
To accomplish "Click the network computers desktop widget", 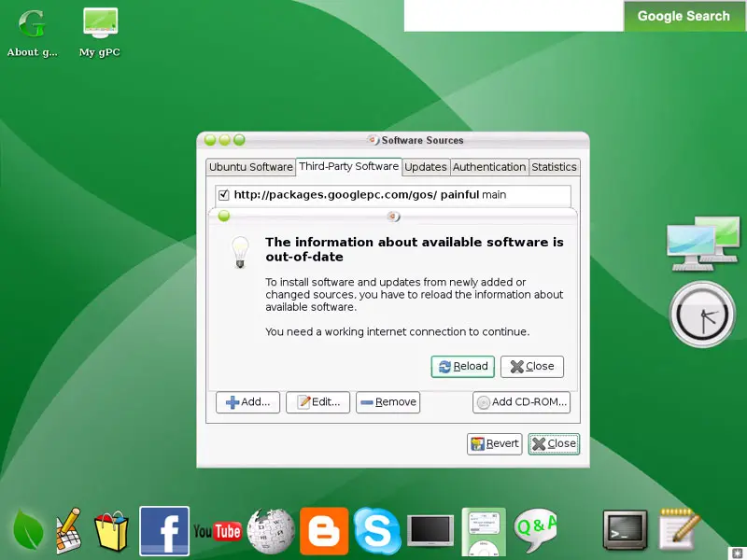I will click(703, 244).
